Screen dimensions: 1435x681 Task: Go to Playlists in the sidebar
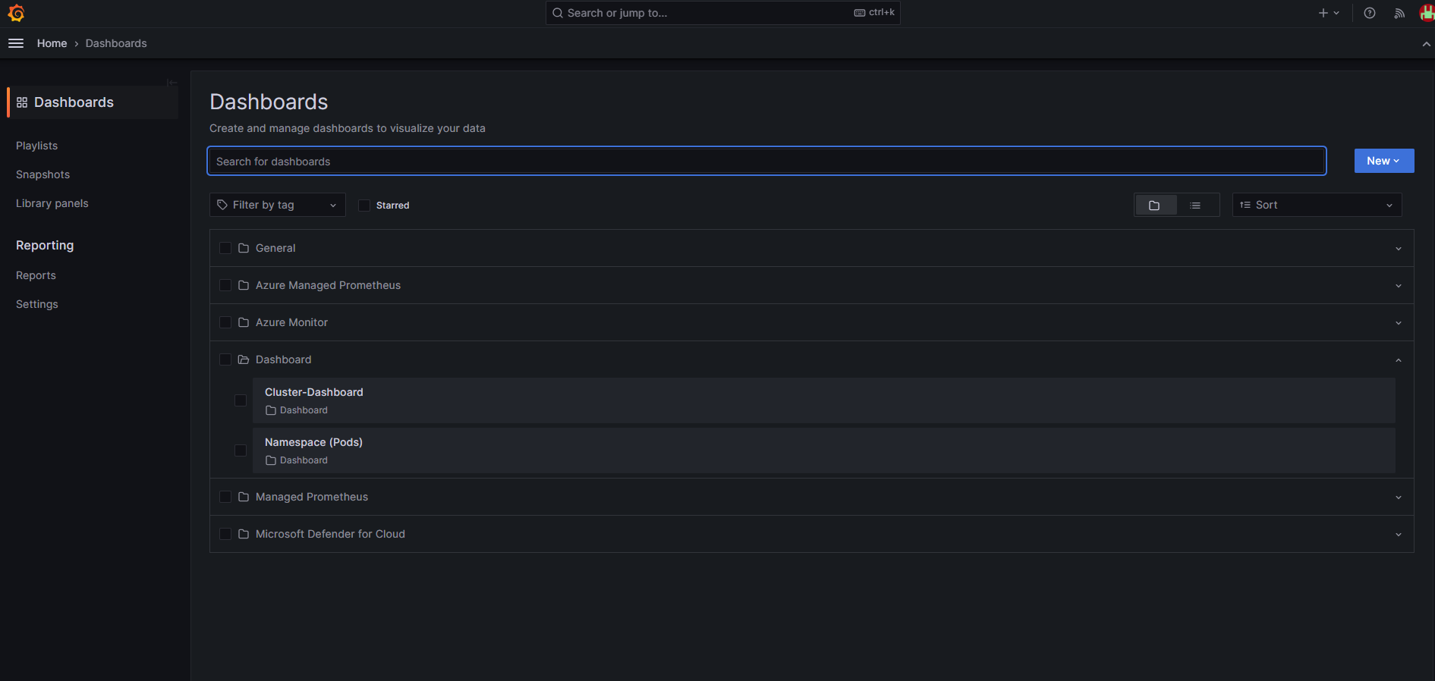[x=36, y=146]
